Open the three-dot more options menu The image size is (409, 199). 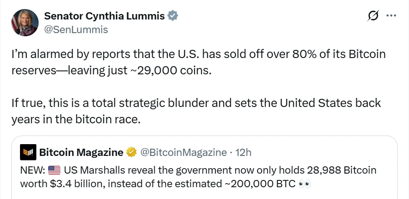pyautogui.click(x=391, y=15)
